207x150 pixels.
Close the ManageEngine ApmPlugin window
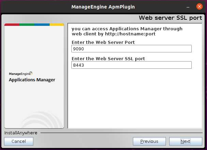point(199,6)
